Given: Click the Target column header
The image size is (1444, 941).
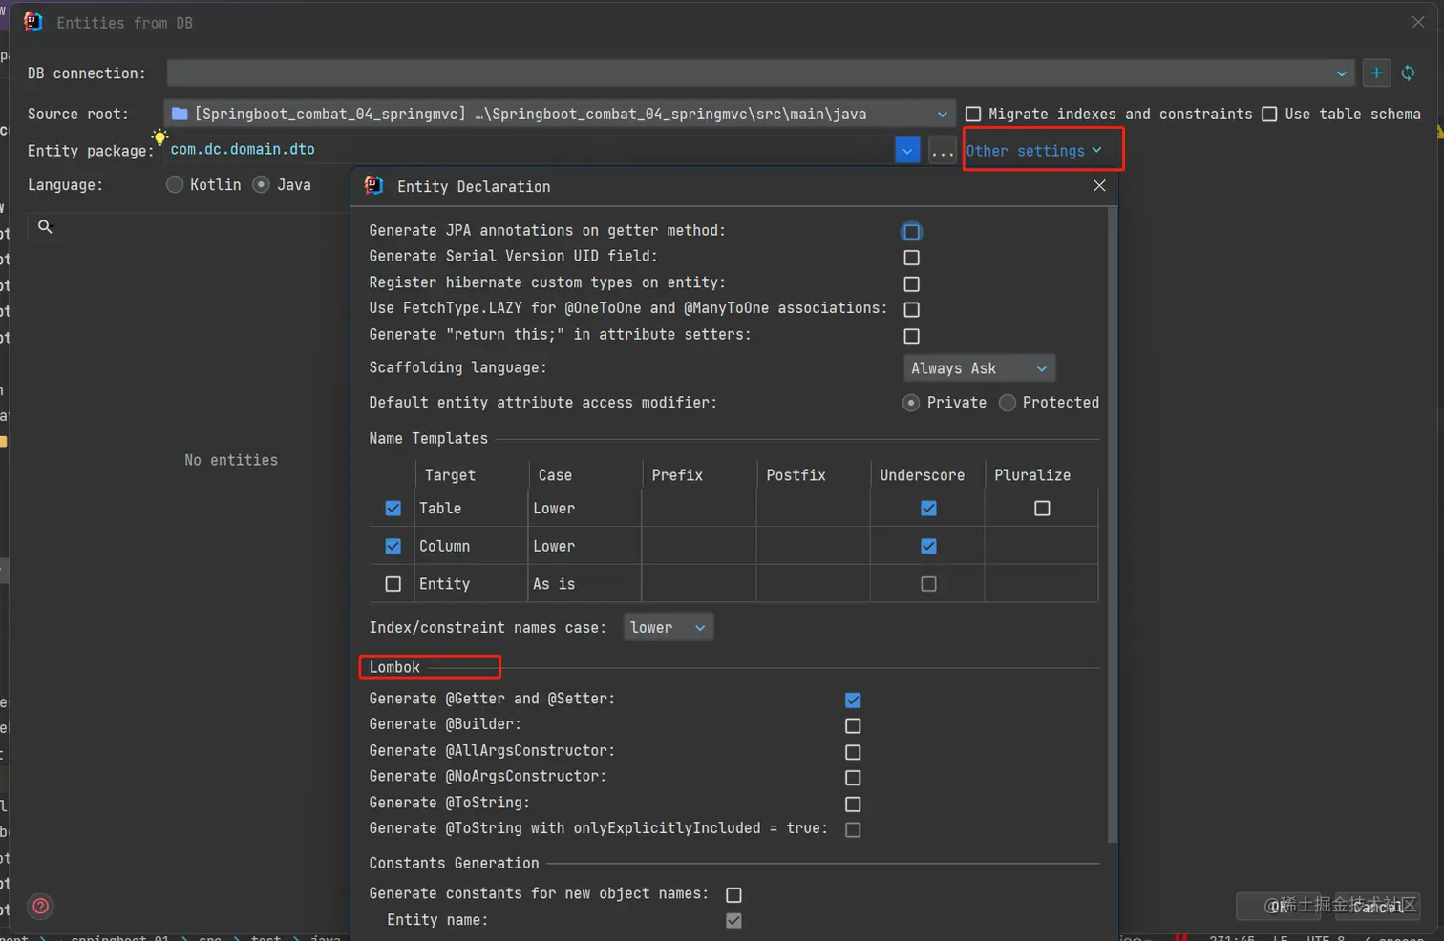Looking at the screenshot, I should click(x=472, y=475).
